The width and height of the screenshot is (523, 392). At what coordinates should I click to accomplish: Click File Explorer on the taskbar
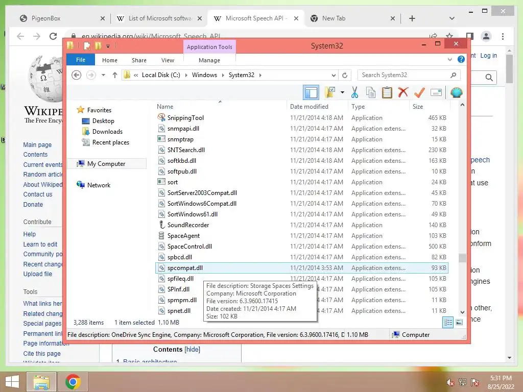click(41, 382)
